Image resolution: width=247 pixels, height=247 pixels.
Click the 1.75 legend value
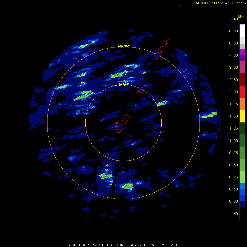point(234,104)
